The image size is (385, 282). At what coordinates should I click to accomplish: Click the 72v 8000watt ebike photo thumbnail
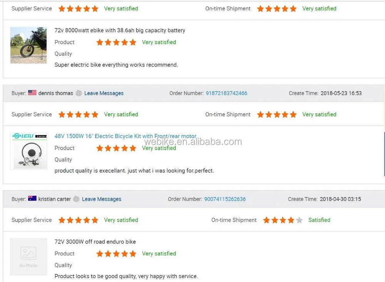pos(28,45)
